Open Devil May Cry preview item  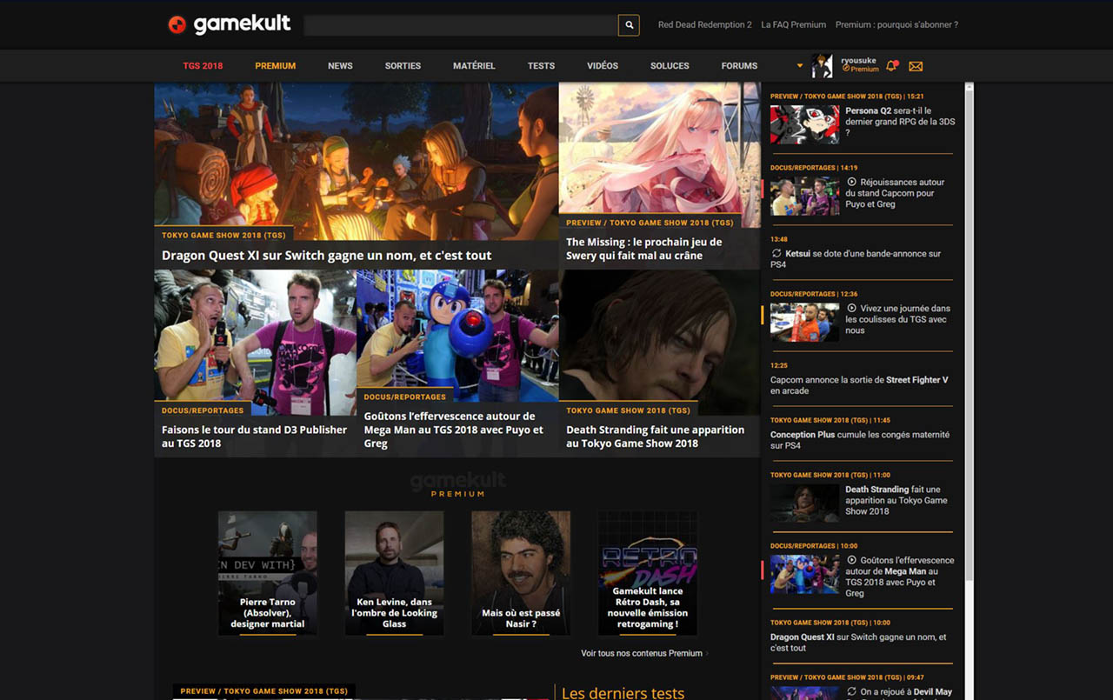[899, 692]
